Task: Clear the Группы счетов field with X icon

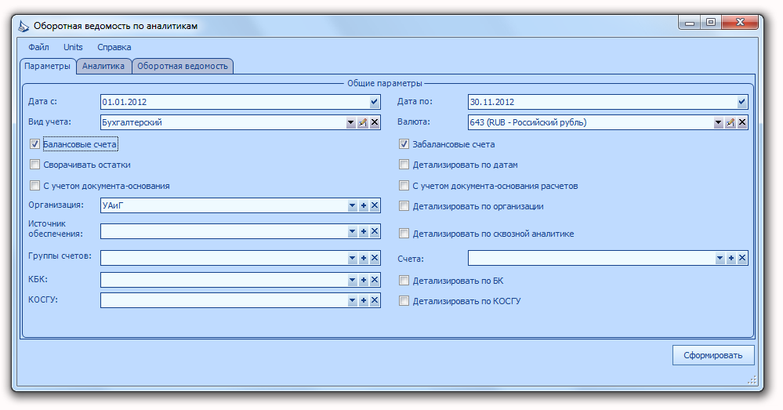Action: (x=375, y=258)
